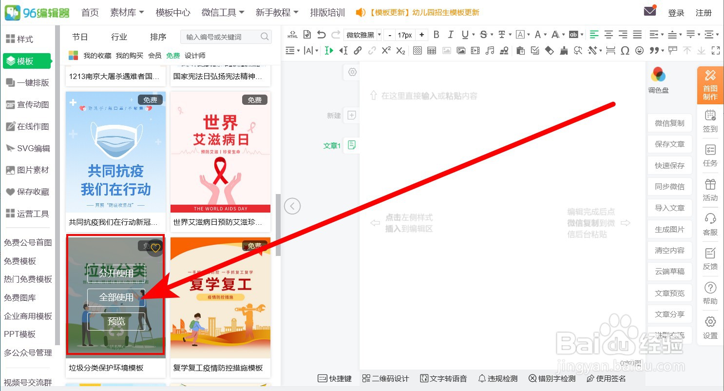The image size is (724, 391).
Task: Select the 世界艾滋病日 template thumbnail
Action: (220, 152)
